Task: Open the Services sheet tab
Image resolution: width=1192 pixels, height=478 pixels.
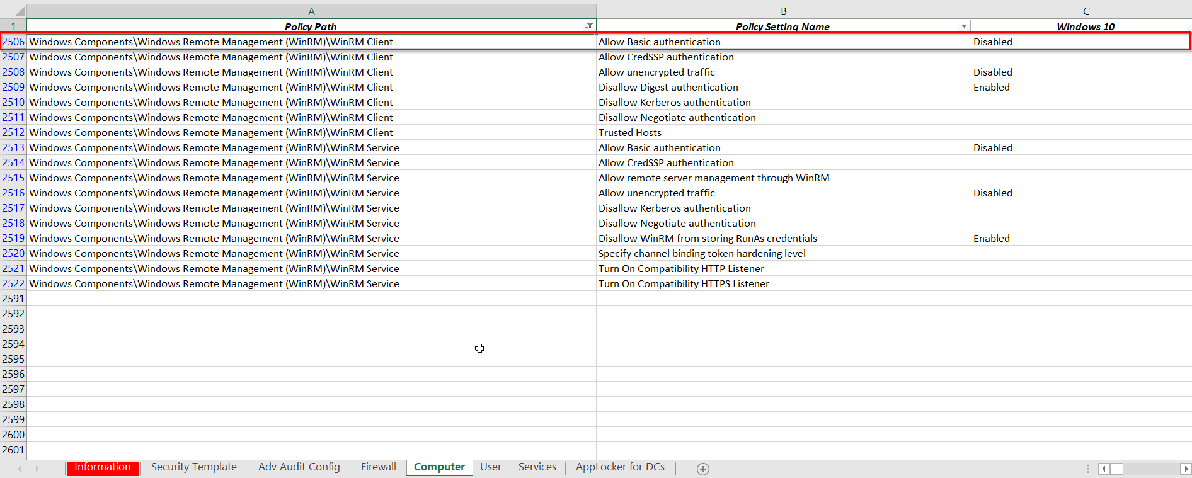Action: tap(537, 467)
